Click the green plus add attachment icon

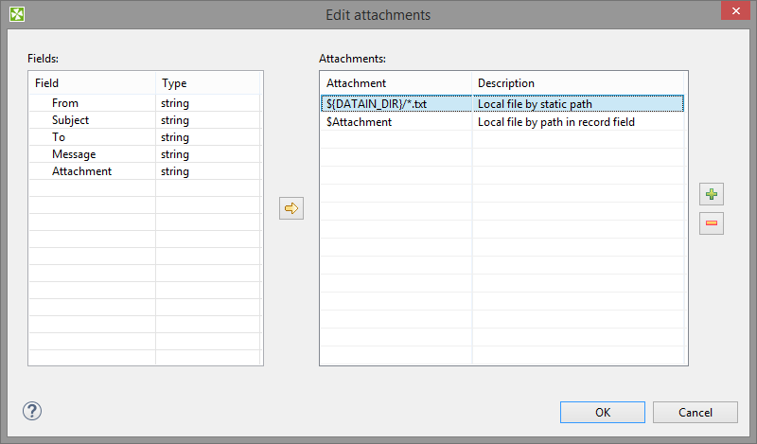coord(712,194)
